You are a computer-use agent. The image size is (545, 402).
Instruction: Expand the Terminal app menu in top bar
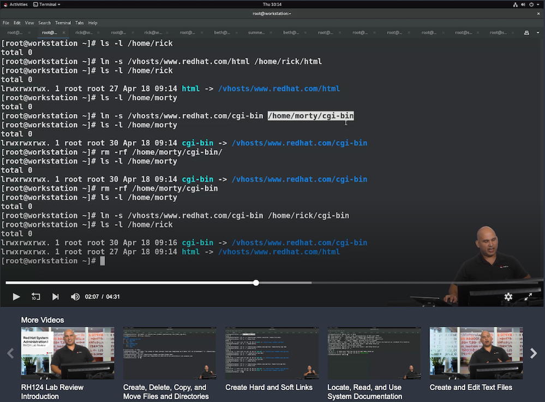pos(46,4)
